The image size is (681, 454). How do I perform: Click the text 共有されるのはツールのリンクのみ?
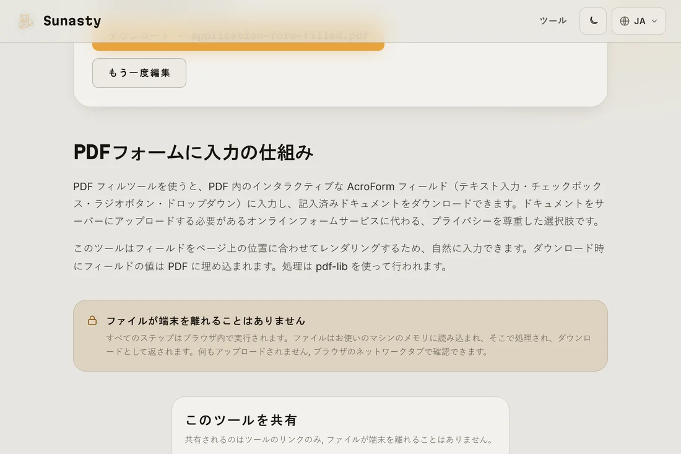point(253,440)
